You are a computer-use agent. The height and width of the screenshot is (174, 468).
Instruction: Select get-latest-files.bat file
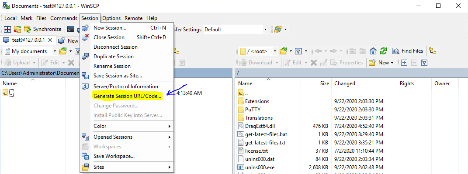[x=266, y=134]
